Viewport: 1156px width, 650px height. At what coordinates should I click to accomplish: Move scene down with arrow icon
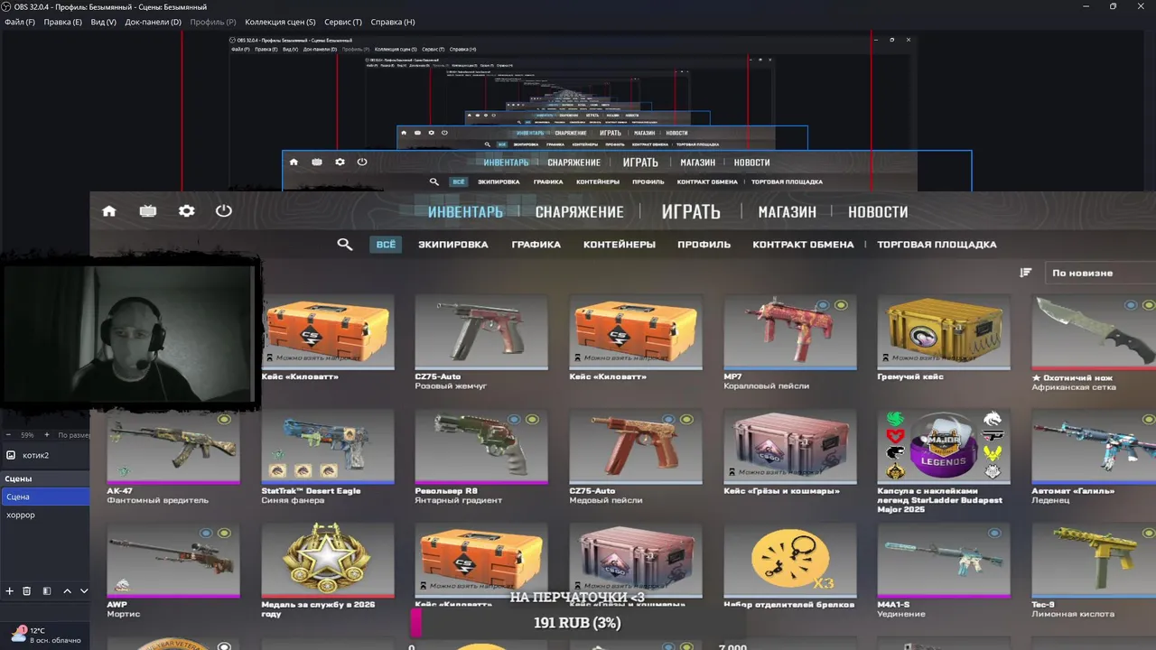[x=84, y=591]
